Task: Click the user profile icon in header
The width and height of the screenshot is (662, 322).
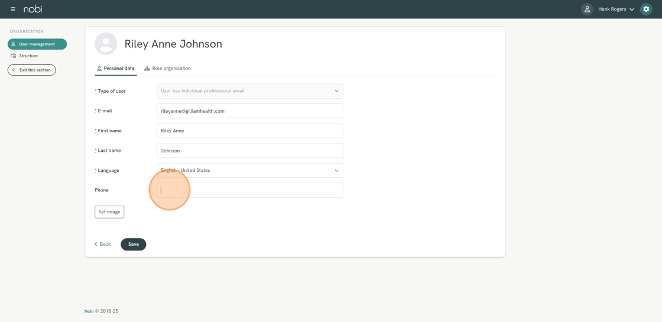Action: (x=587, y=9)
